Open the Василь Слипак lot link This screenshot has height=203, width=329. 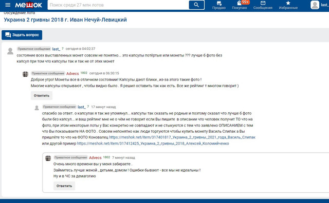[182, 137]
